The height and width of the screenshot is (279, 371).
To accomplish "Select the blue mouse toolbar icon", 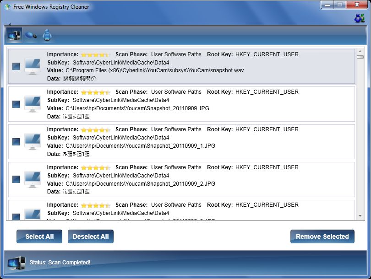I will pyautogui.click(x=31, y=35).
